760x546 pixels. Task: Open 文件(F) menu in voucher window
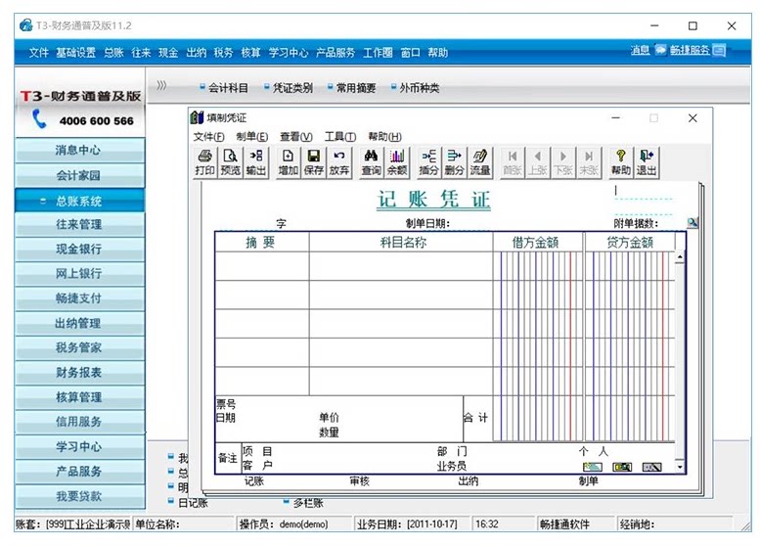click(x=209, y=137)
